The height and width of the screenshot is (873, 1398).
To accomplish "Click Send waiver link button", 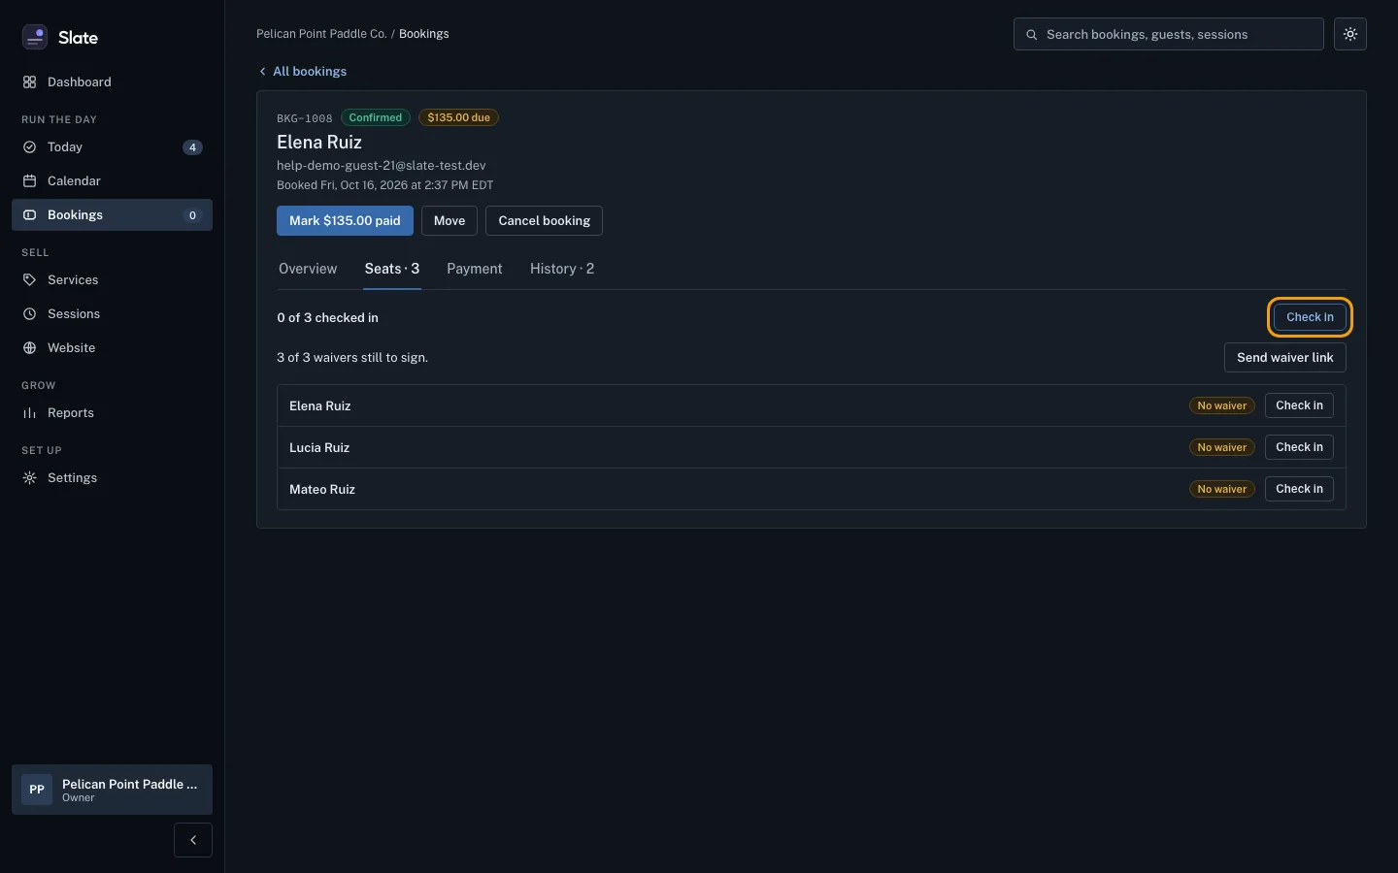I will [x=1284, y=358].
